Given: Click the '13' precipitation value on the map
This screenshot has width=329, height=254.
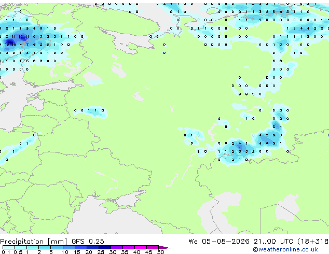Looking at the screenshot, I should tap(13, 45).
